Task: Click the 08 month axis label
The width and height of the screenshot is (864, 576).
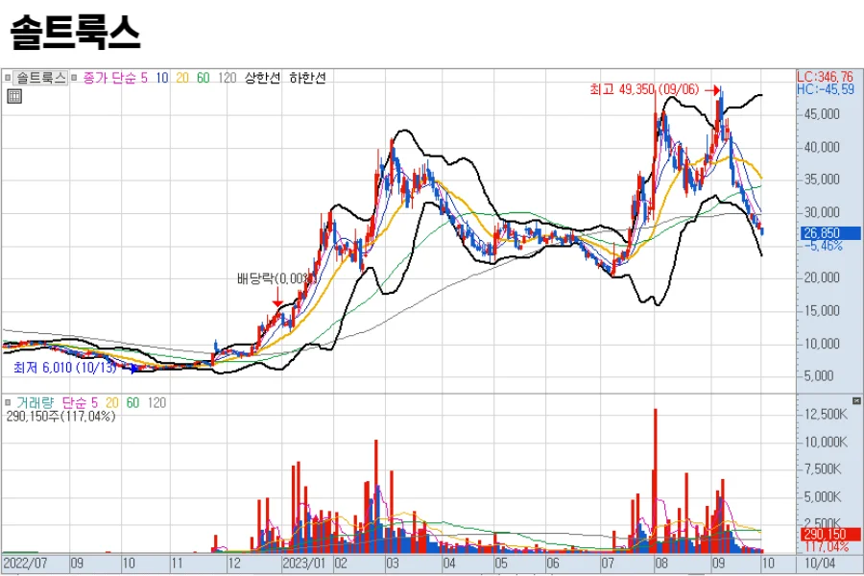Action: [x=661, y=564]
